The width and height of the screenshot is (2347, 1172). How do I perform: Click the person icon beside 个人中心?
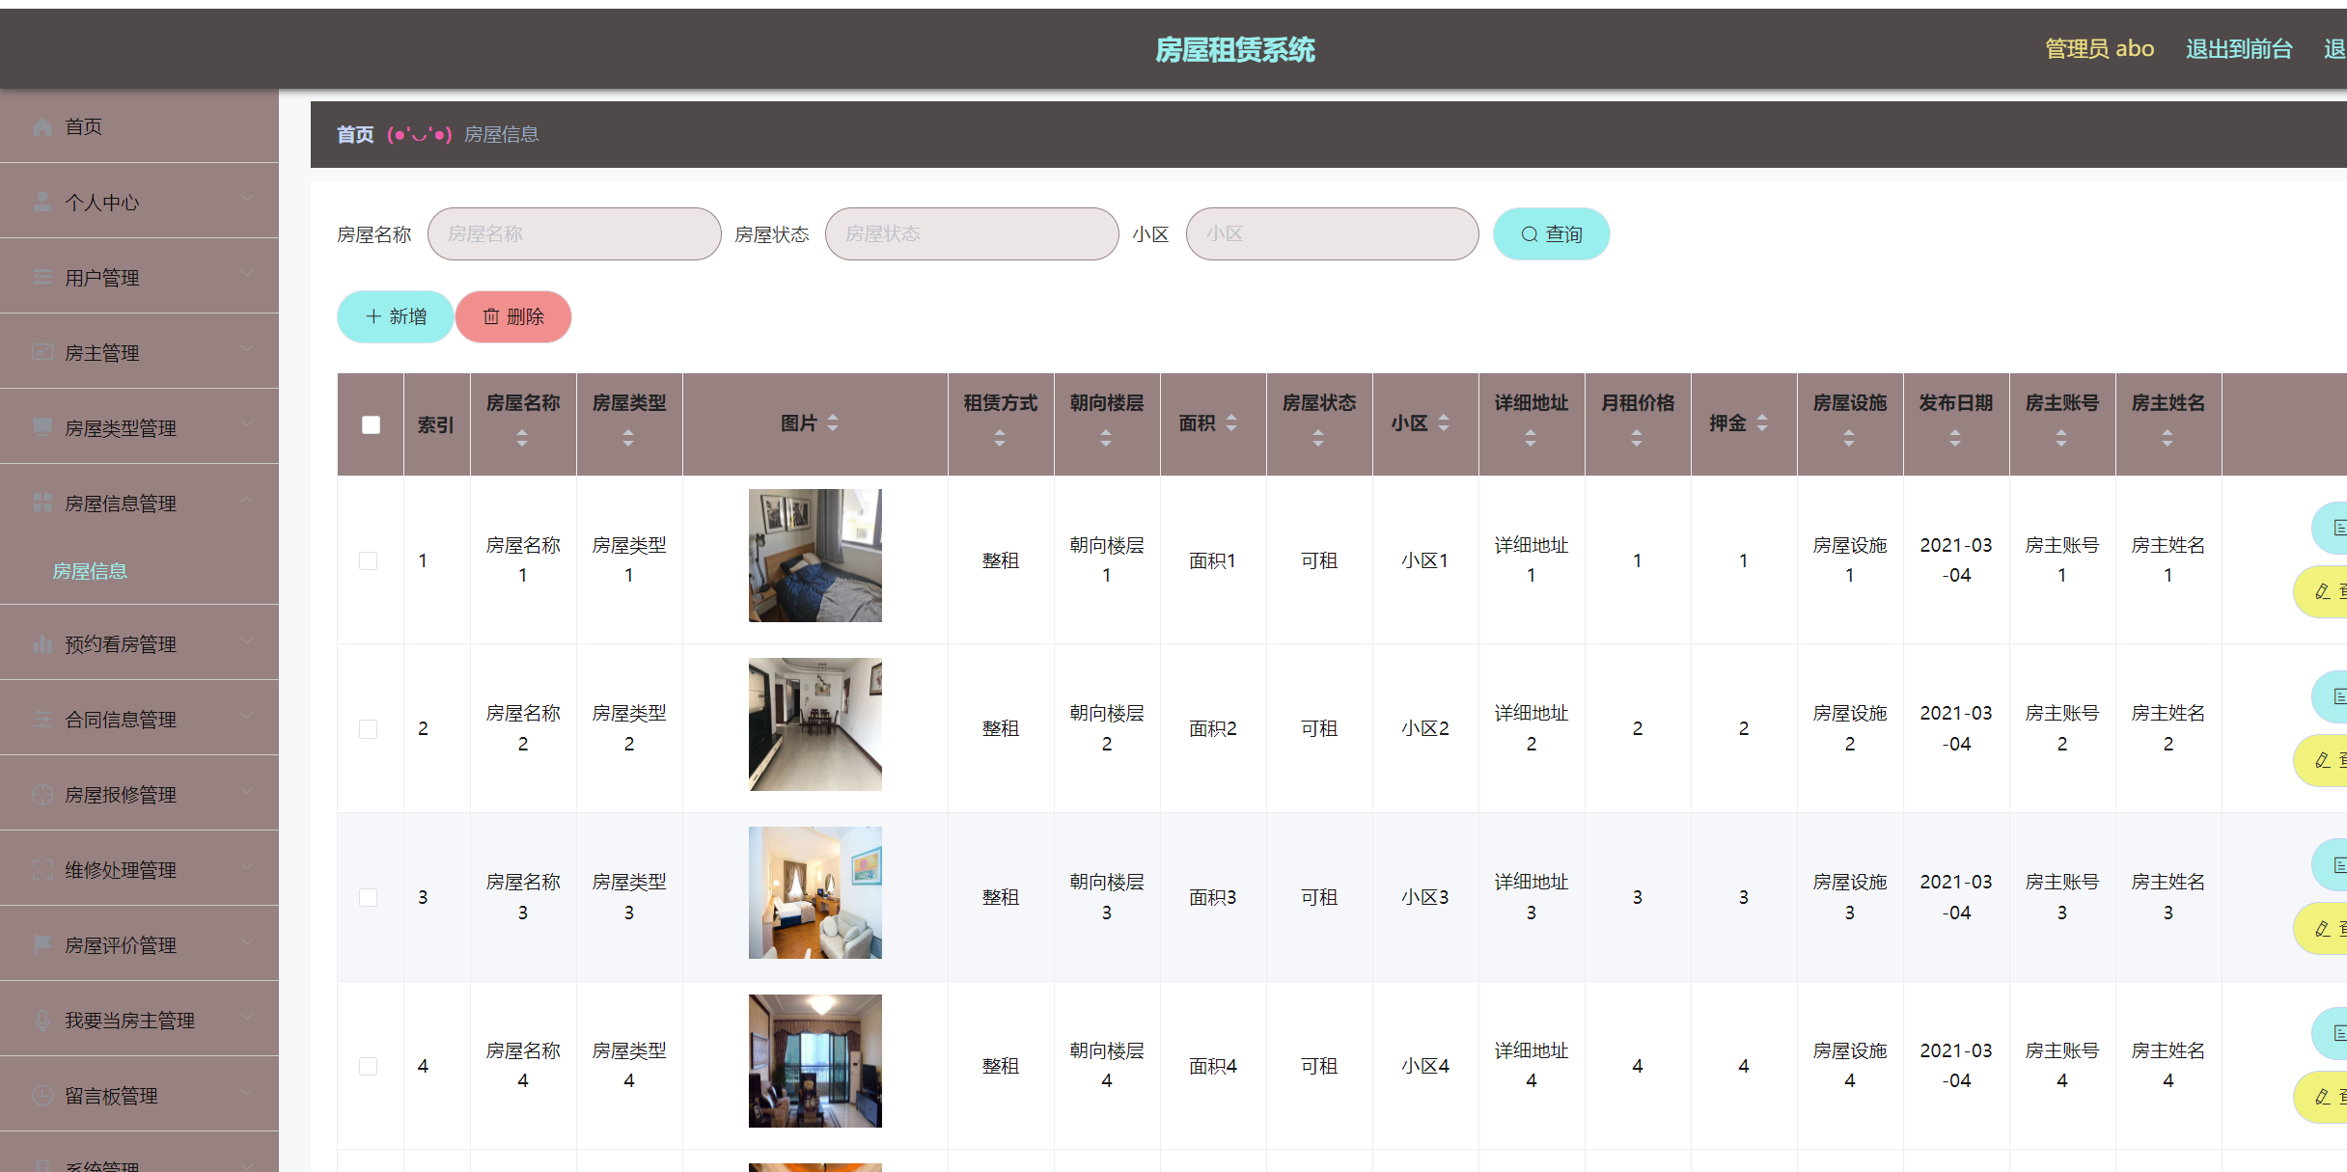pyautogui.click(x=42, y=202)
